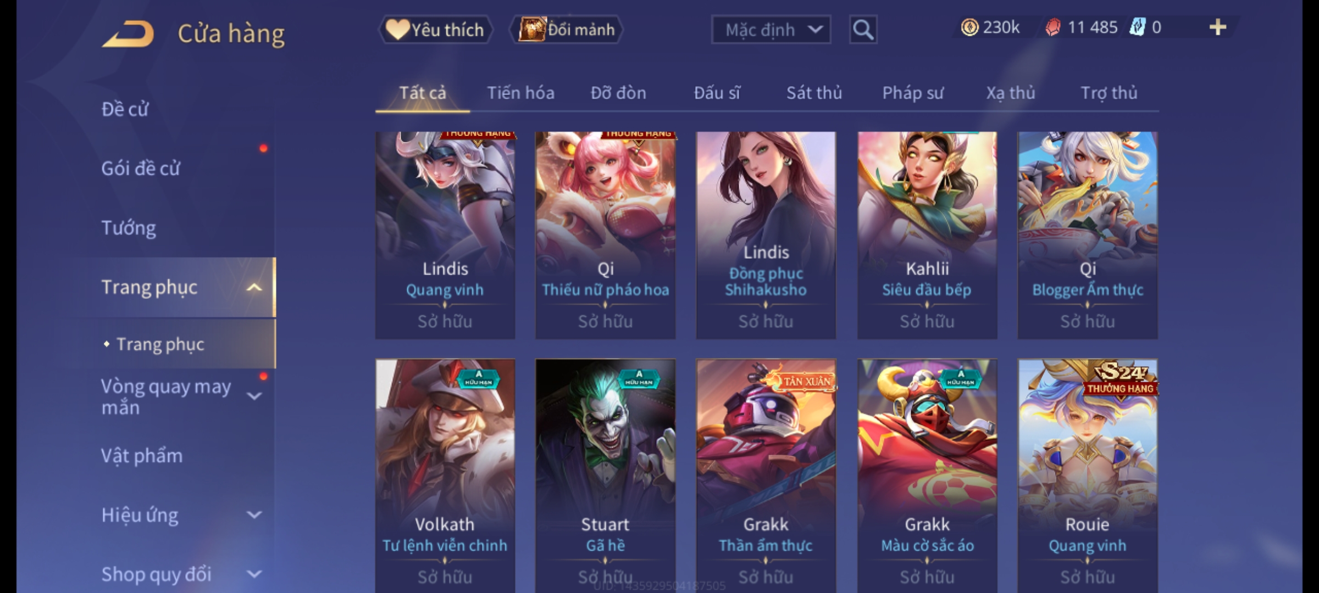Expand the Hiệu ứng sidebar section
The image size is (1319, 593).
[x=254, y=515]
